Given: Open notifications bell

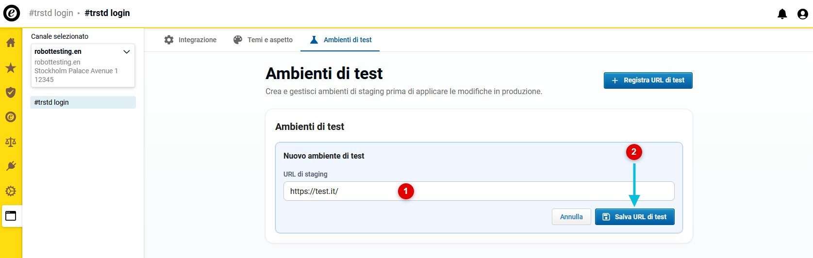Looking at the screenshot, I should point(782,14).
